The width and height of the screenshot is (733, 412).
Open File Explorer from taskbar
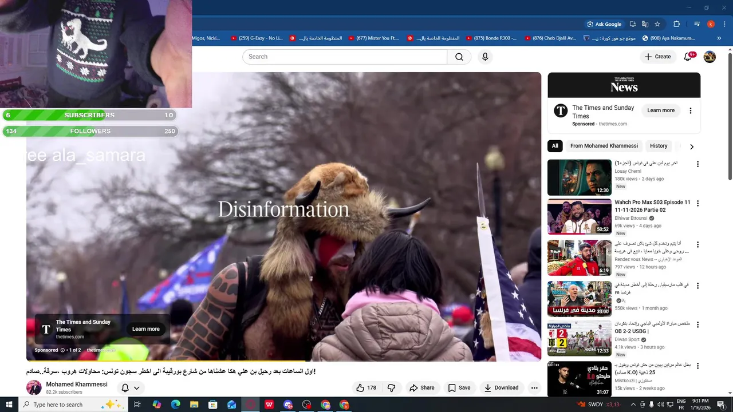click(x=194, y=405)
